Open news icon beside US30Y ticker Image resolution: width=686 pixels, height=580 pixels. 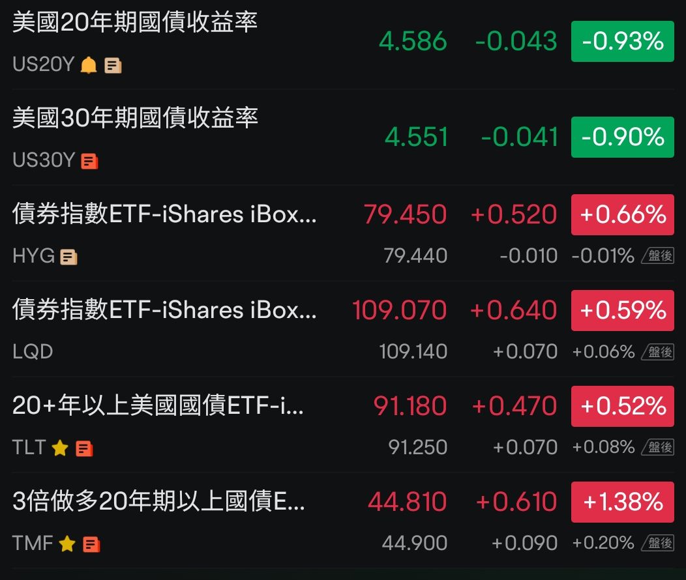click(x=88, y=160)
